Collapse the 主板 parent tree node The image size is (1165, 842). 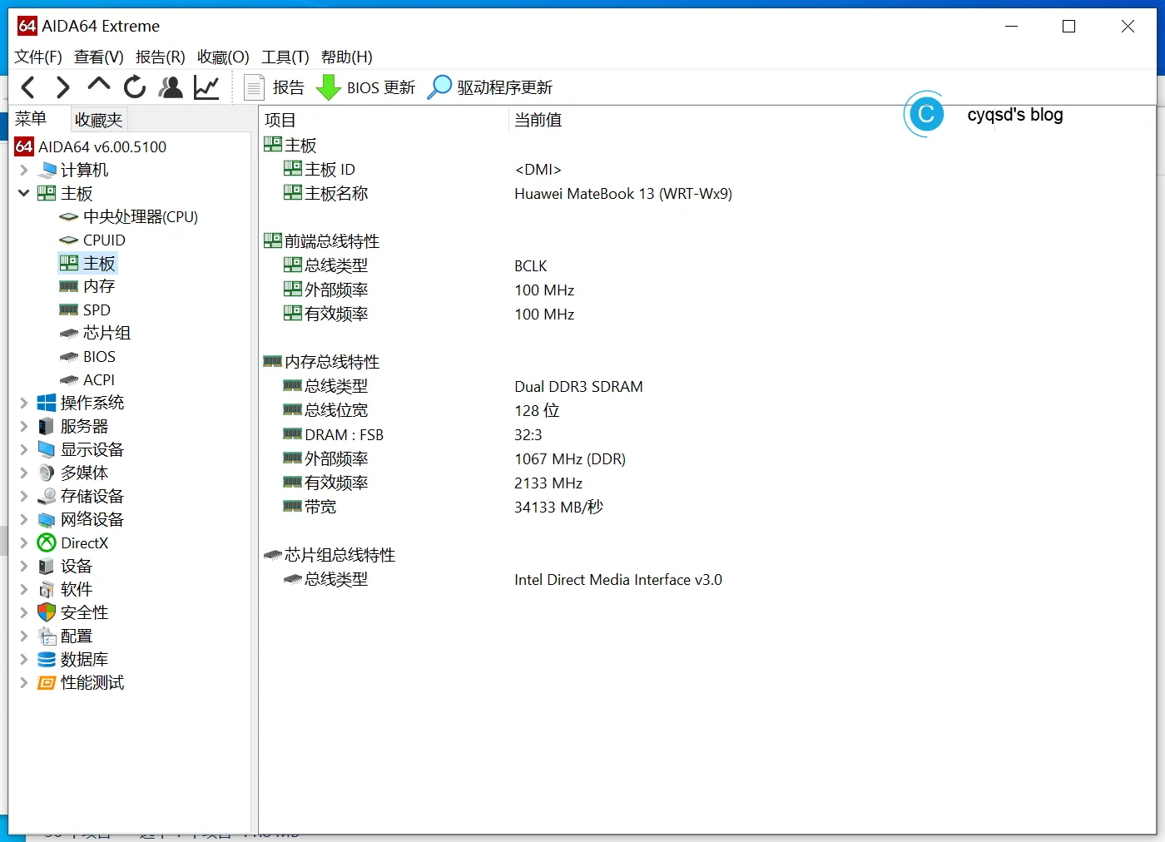click(23, 193)
